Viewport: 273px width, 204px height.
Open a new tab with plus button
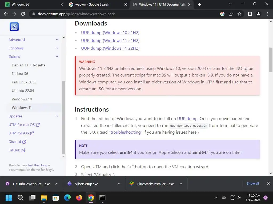coord(199,5)
